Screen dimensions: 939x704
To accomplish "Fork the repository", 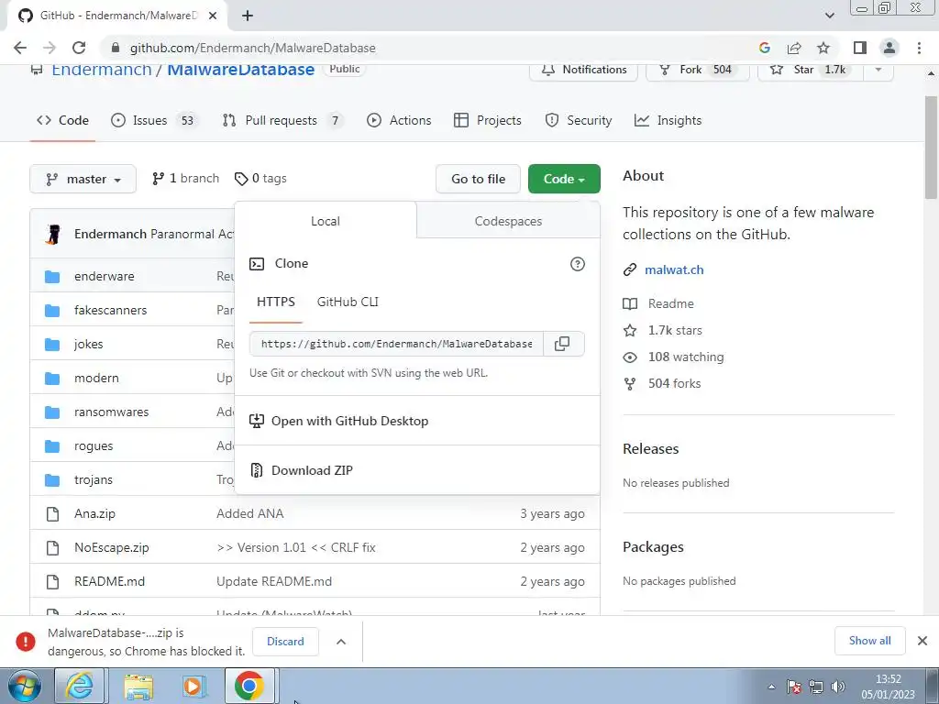I will (x=697, y=70).
